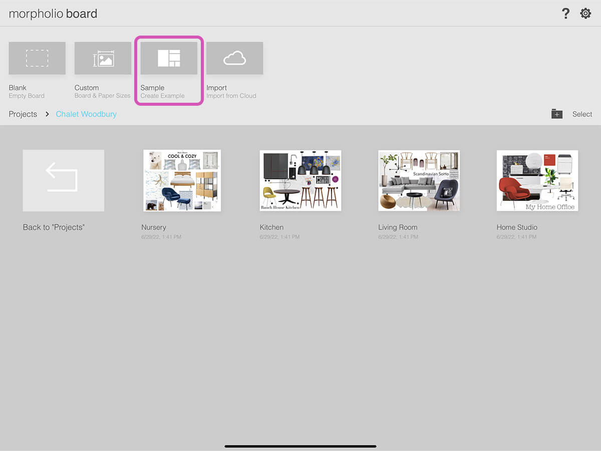Click the Import from Cloud icon
Screen dimensions: 601x451
click(x=234, y=59)
